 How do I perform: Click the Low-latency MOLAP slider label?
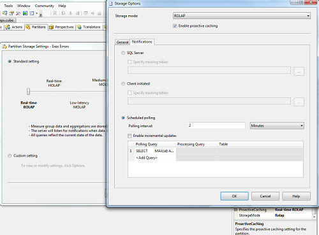click(79, 105)
